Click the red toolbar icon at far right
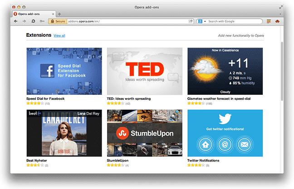 point(277,21)
